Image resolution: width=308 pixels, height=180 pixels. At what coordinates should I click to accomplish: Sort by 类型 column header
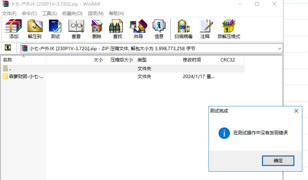coord(158,60)
